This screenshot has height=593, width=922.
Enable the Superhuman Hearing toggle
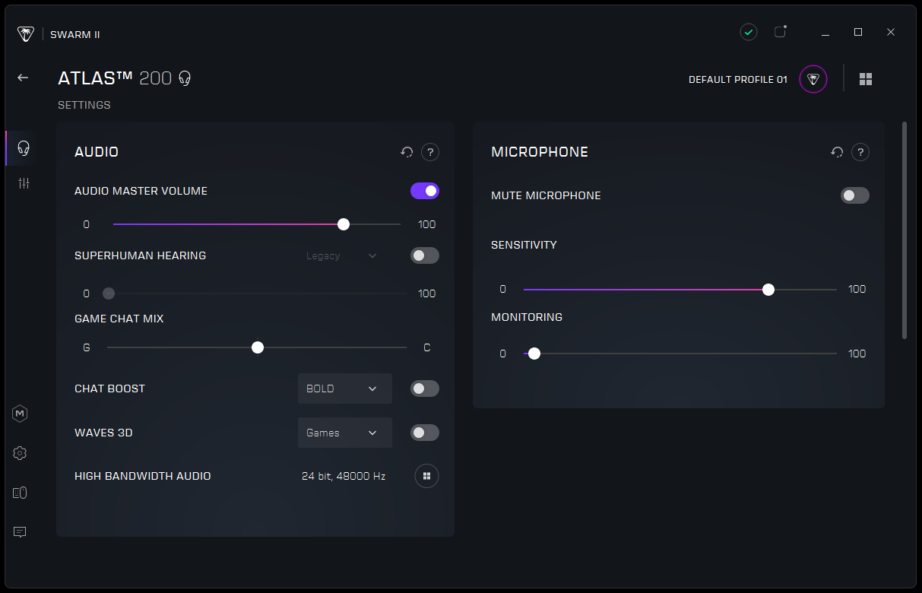[425, 255]
